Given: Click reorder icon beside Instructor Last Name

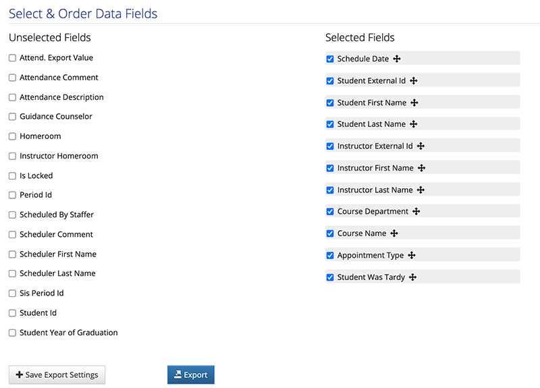Looking at the screenshot, I should pyautogui.click(x=421, y=190).
